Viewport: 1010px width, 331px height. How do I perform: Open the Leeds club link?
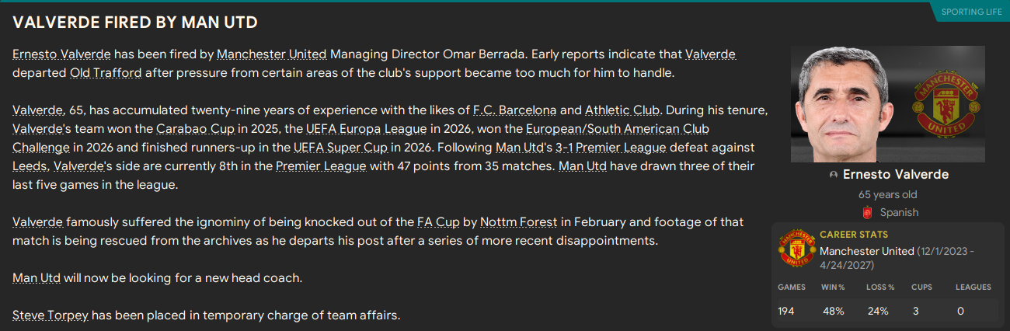point(30,165)
